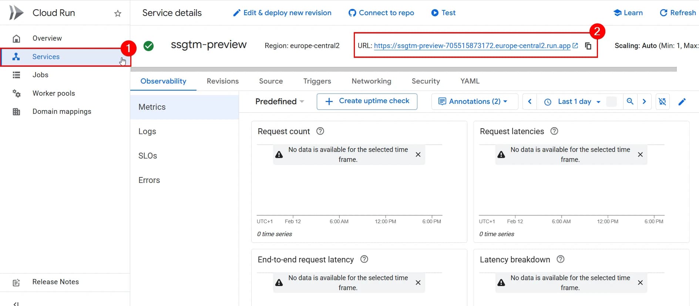
Task: Switch to the Observability tab
Action: (x=163, y=81)
